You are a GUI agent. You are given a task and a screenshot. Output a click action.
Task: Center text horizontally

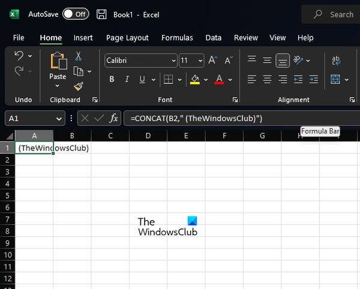click(x=267, y=79)
